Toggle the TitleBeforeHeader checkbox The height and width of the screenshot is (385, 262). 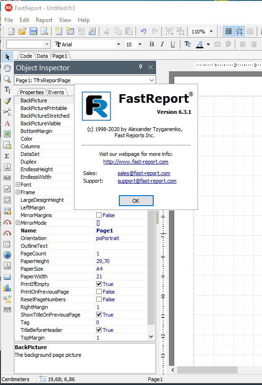tap(99, 330)
